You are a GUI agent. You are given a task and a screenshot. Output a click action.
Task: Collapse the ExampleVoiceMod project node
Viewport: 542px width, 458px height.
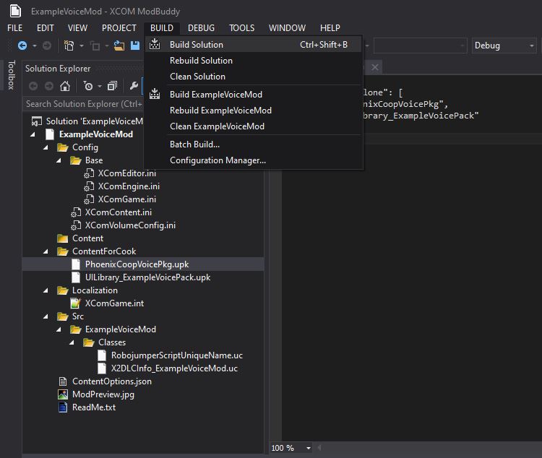pos(33,134)
